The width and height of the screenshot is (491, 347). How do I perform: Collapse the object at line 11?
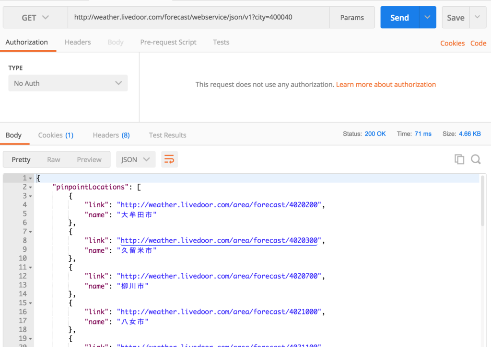tap(30, 268)
